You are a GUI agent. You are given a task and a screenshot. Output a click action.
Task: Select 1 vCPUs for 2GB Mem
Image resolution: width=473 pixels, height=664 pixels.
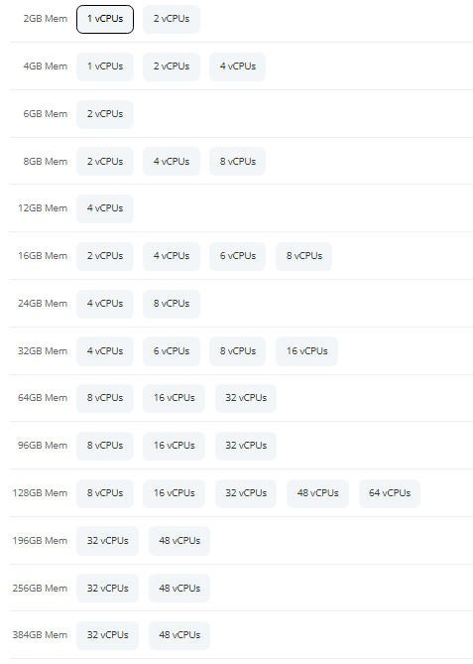pos(105,19)
